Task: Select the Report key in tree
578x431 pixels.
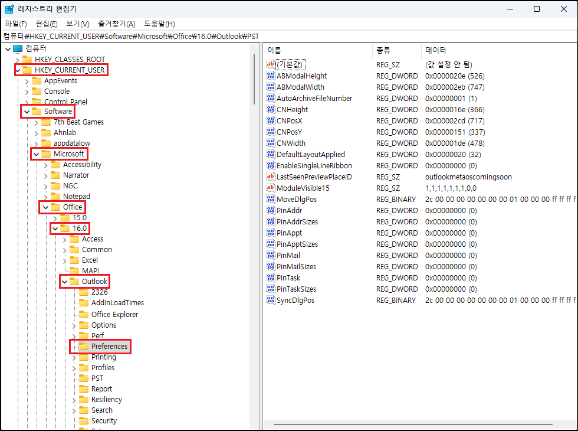Action: click(101, 389)
